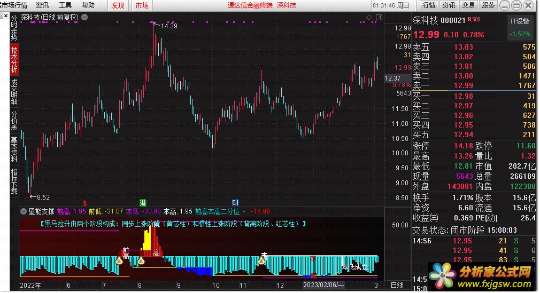
Task: Select 分价表 in the left sidebar
Action: 14,120
